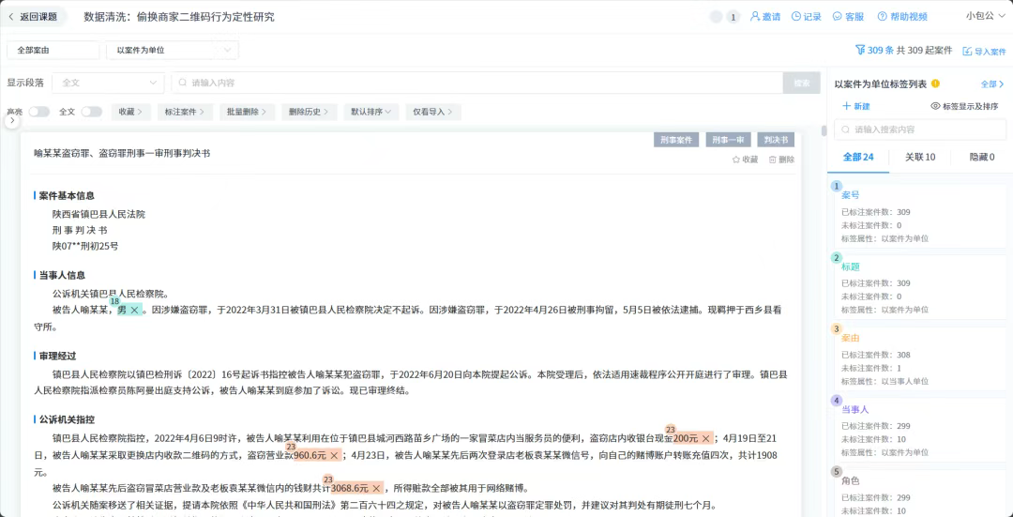
Task: Click the 309 条 filter funnel icon
Action: click(859, 50)
